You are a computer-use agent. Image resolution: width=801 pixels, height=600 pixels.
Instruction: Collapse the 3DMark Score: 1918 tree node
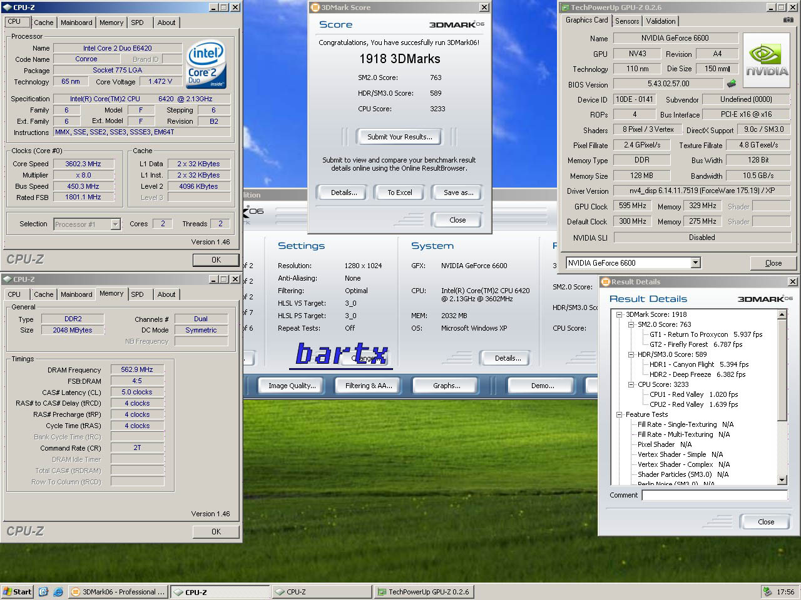(x=619, y=314)
